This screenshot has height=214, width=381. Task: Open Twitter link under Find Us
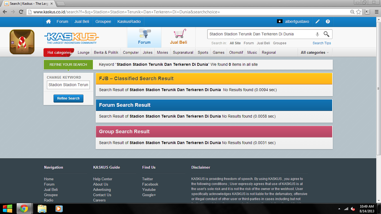coord(148,179)
